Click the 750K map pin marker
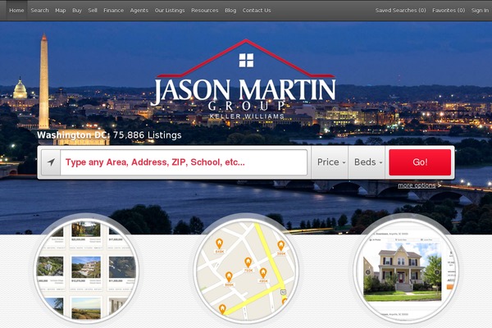The height and width of the screenshot is (328, 492). tap(248, 264)
